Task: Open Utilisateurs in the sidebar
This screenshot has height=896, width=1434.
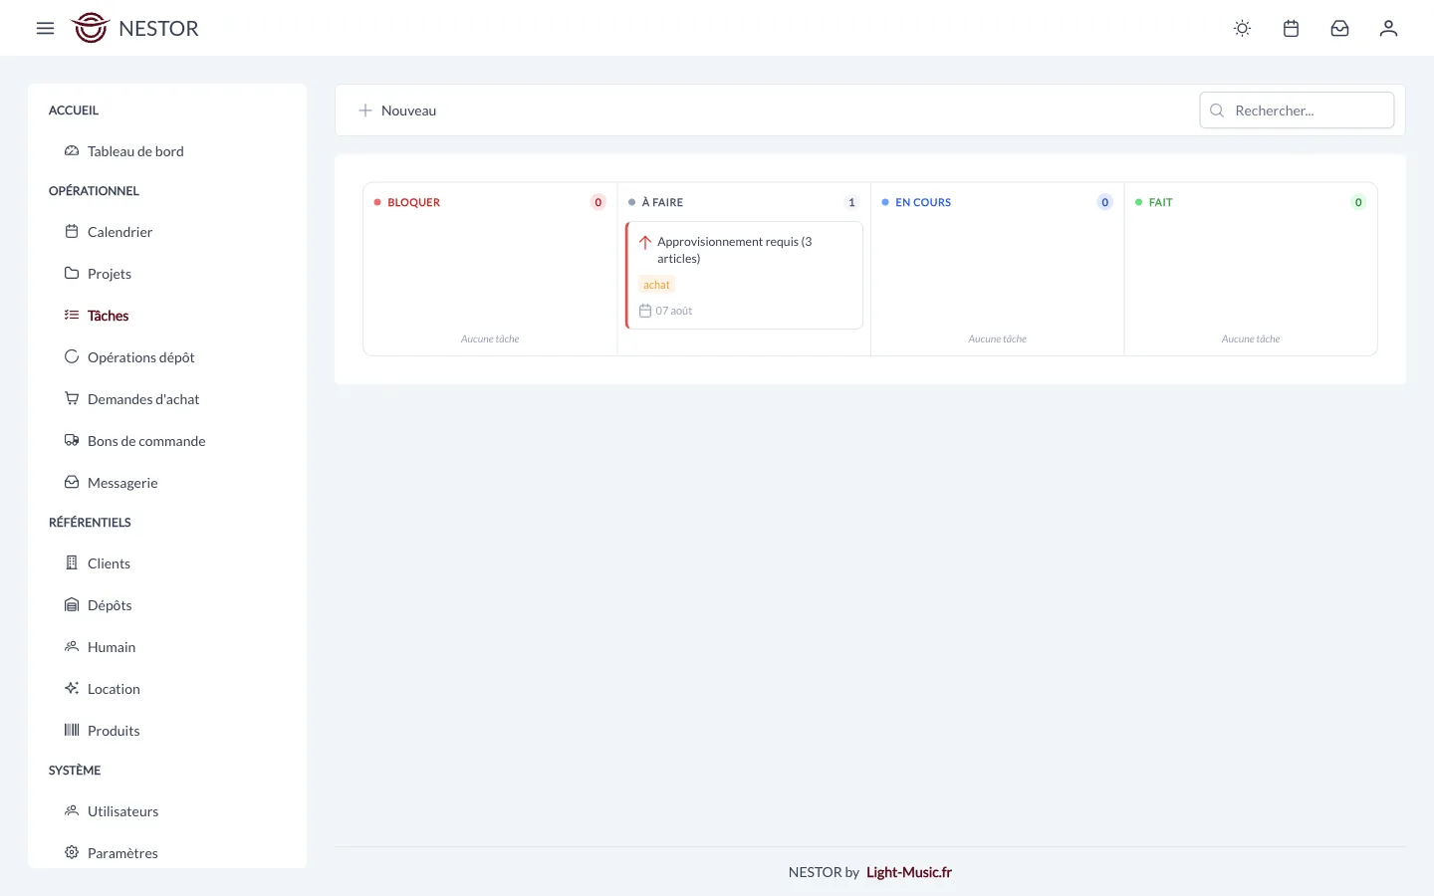Action: coord(167,811)
